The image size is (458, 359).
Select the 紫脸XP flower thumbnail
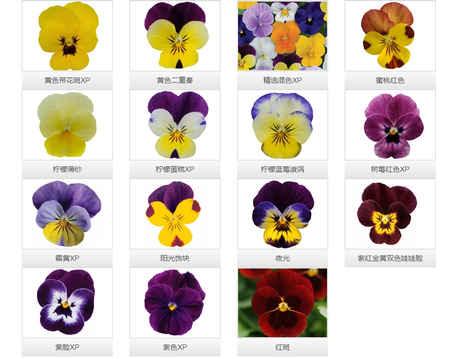[67, 303]
